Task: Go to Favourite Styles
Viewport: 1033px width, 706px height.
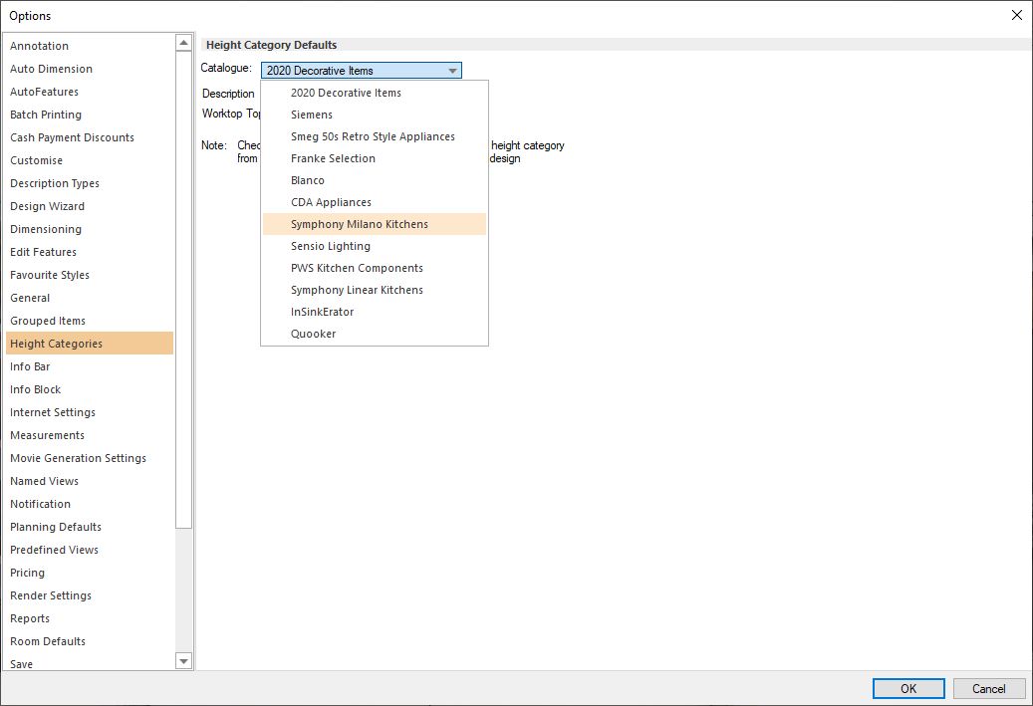Action: click(90, 275)
